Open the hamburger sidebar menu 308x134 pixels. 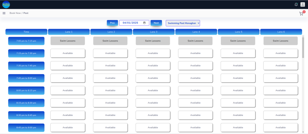pyautogui.click(x=4, y=13)
